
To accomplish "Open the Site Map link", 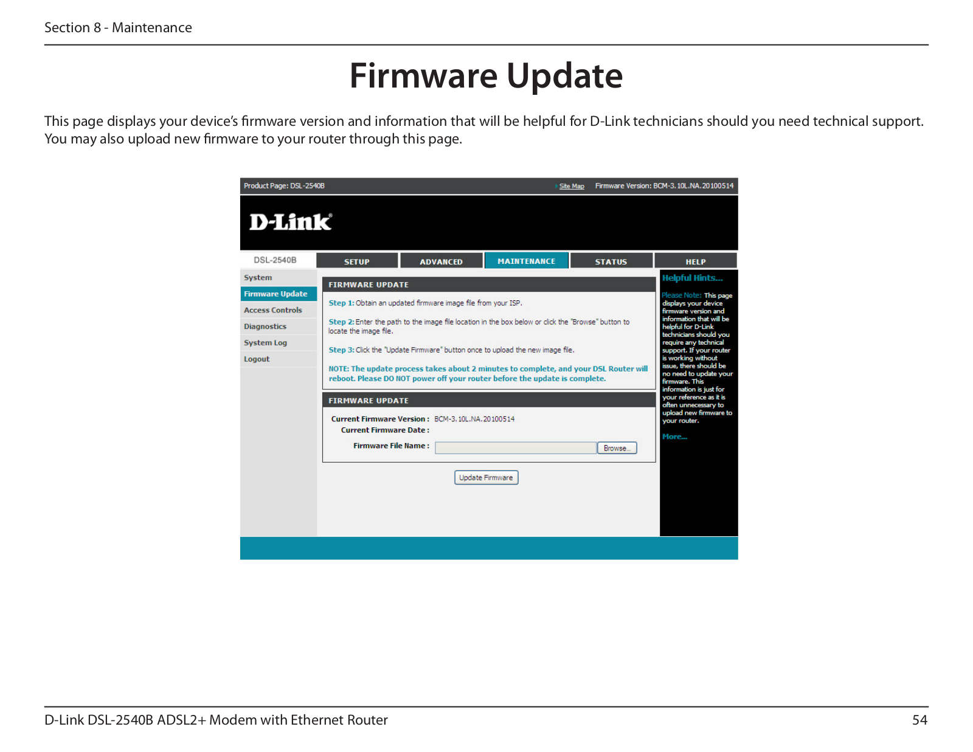I will (572, 186).
